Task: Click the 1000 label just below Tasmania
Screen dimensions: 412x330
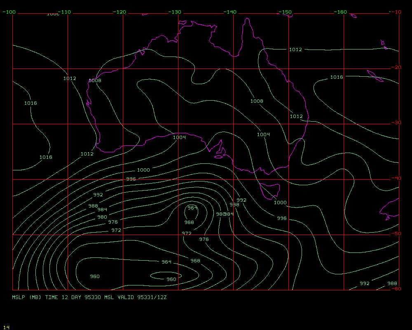Action: [x=280, y=203]
